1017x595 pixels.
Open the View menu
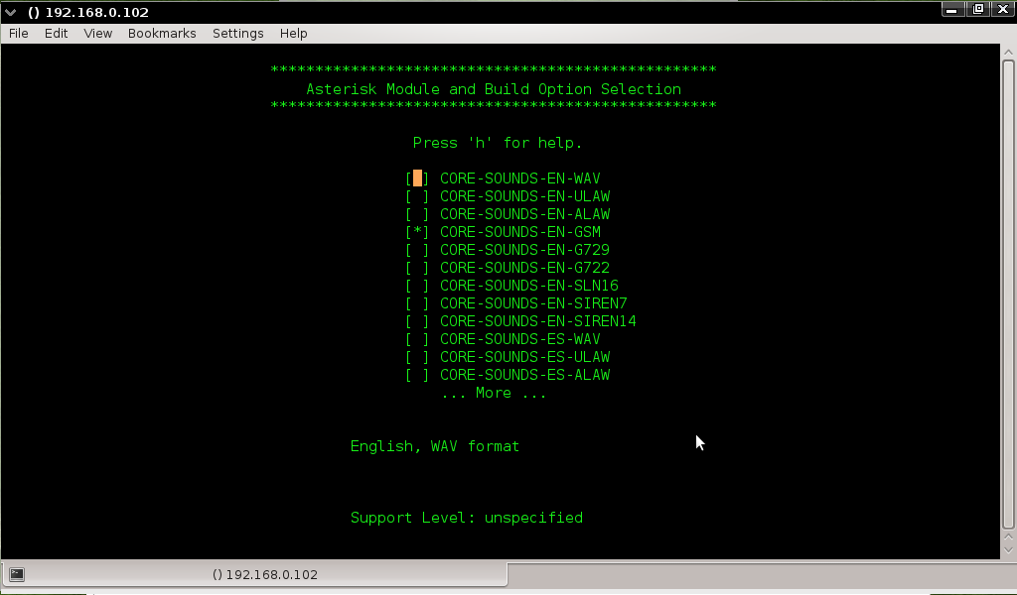click(x=98, y=34)
